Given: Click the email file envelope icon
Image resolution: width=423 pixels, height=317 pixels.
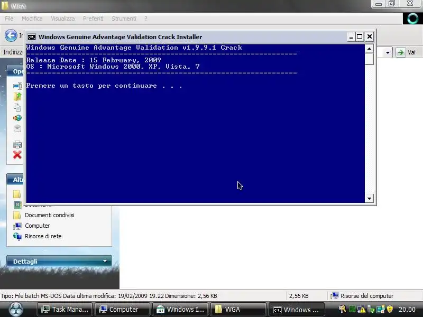Looking at the screenshot, I should (17, 128).
